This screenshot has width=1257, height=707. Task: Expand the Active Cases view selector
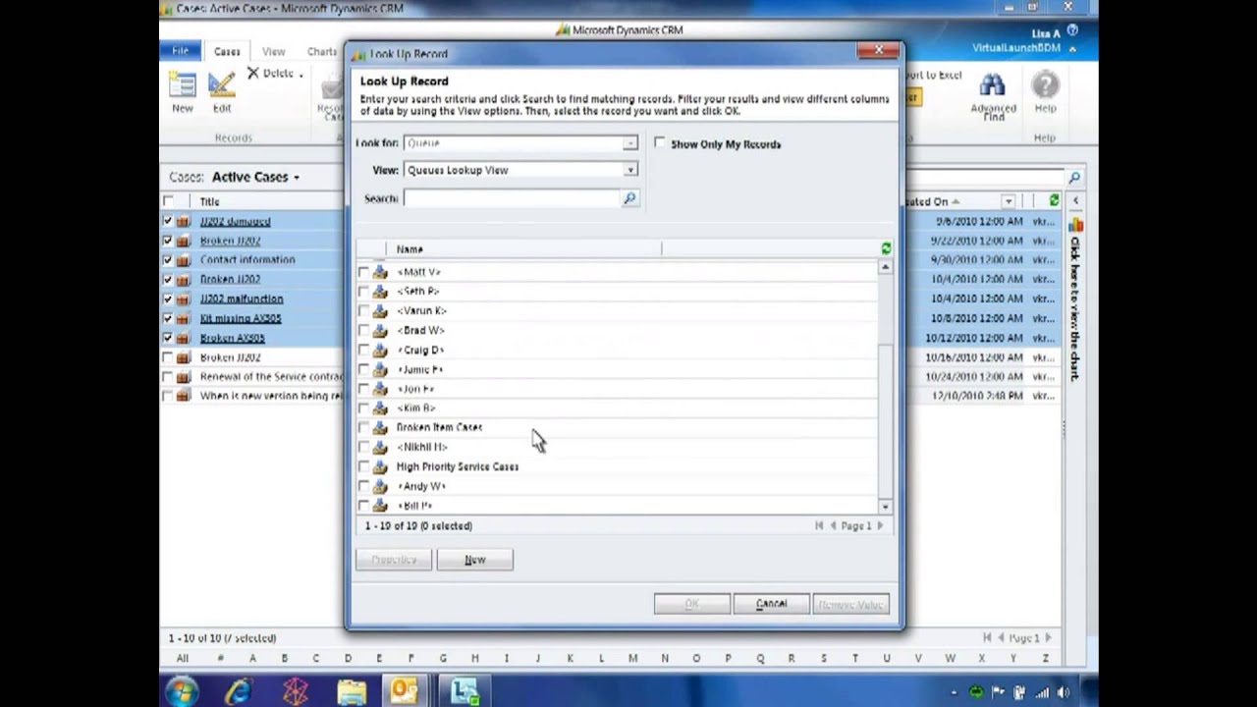tap(296, 178)
